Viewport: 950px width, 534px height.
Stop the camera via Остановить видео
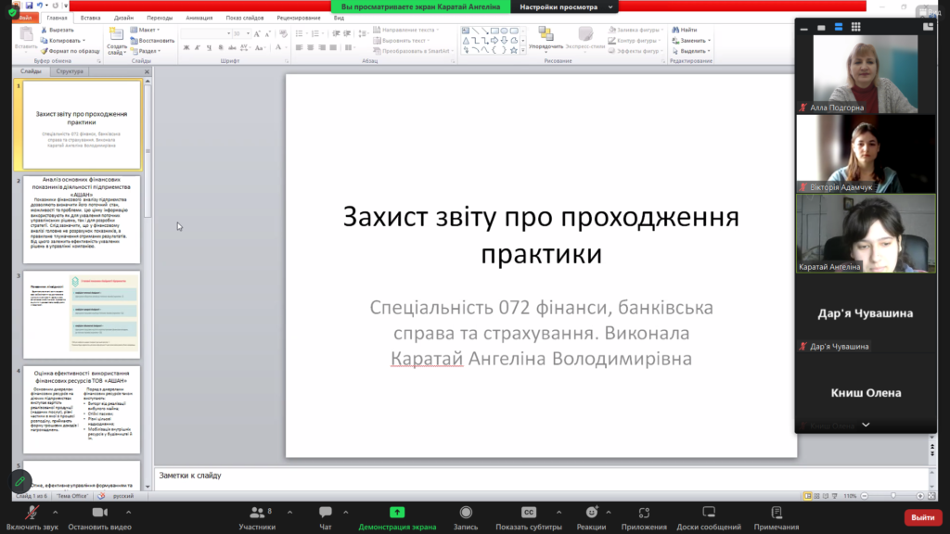(x=100, y=518)
